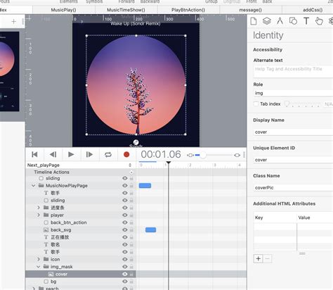Screen dimensions: 333x290
Task: Lock the back_btn_action layer
Action: pos(131,222)
